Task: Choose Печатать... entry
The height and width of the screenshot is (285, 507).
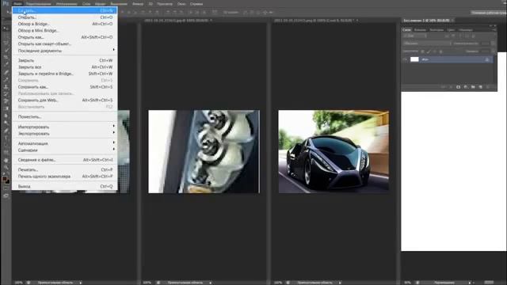Action: click(x=65, y=169)
